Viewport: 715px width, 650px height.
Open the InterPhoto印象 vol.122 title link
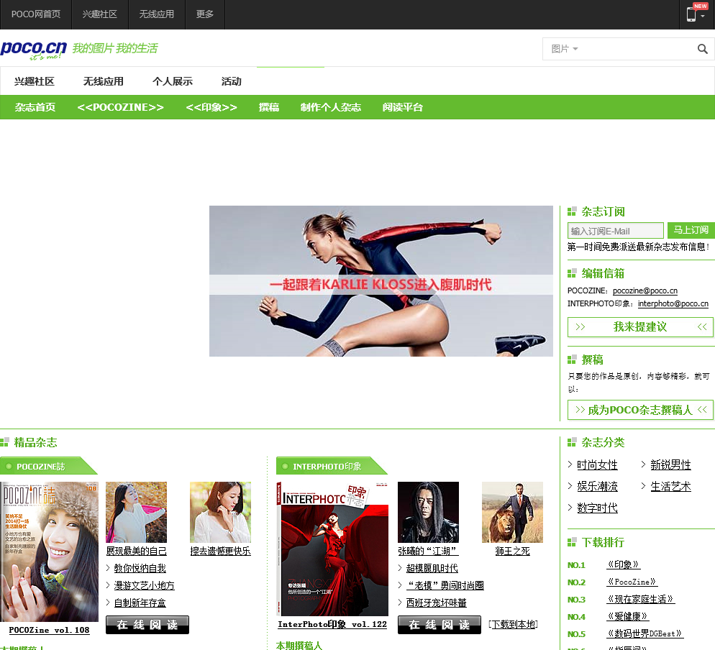point(332,624)
